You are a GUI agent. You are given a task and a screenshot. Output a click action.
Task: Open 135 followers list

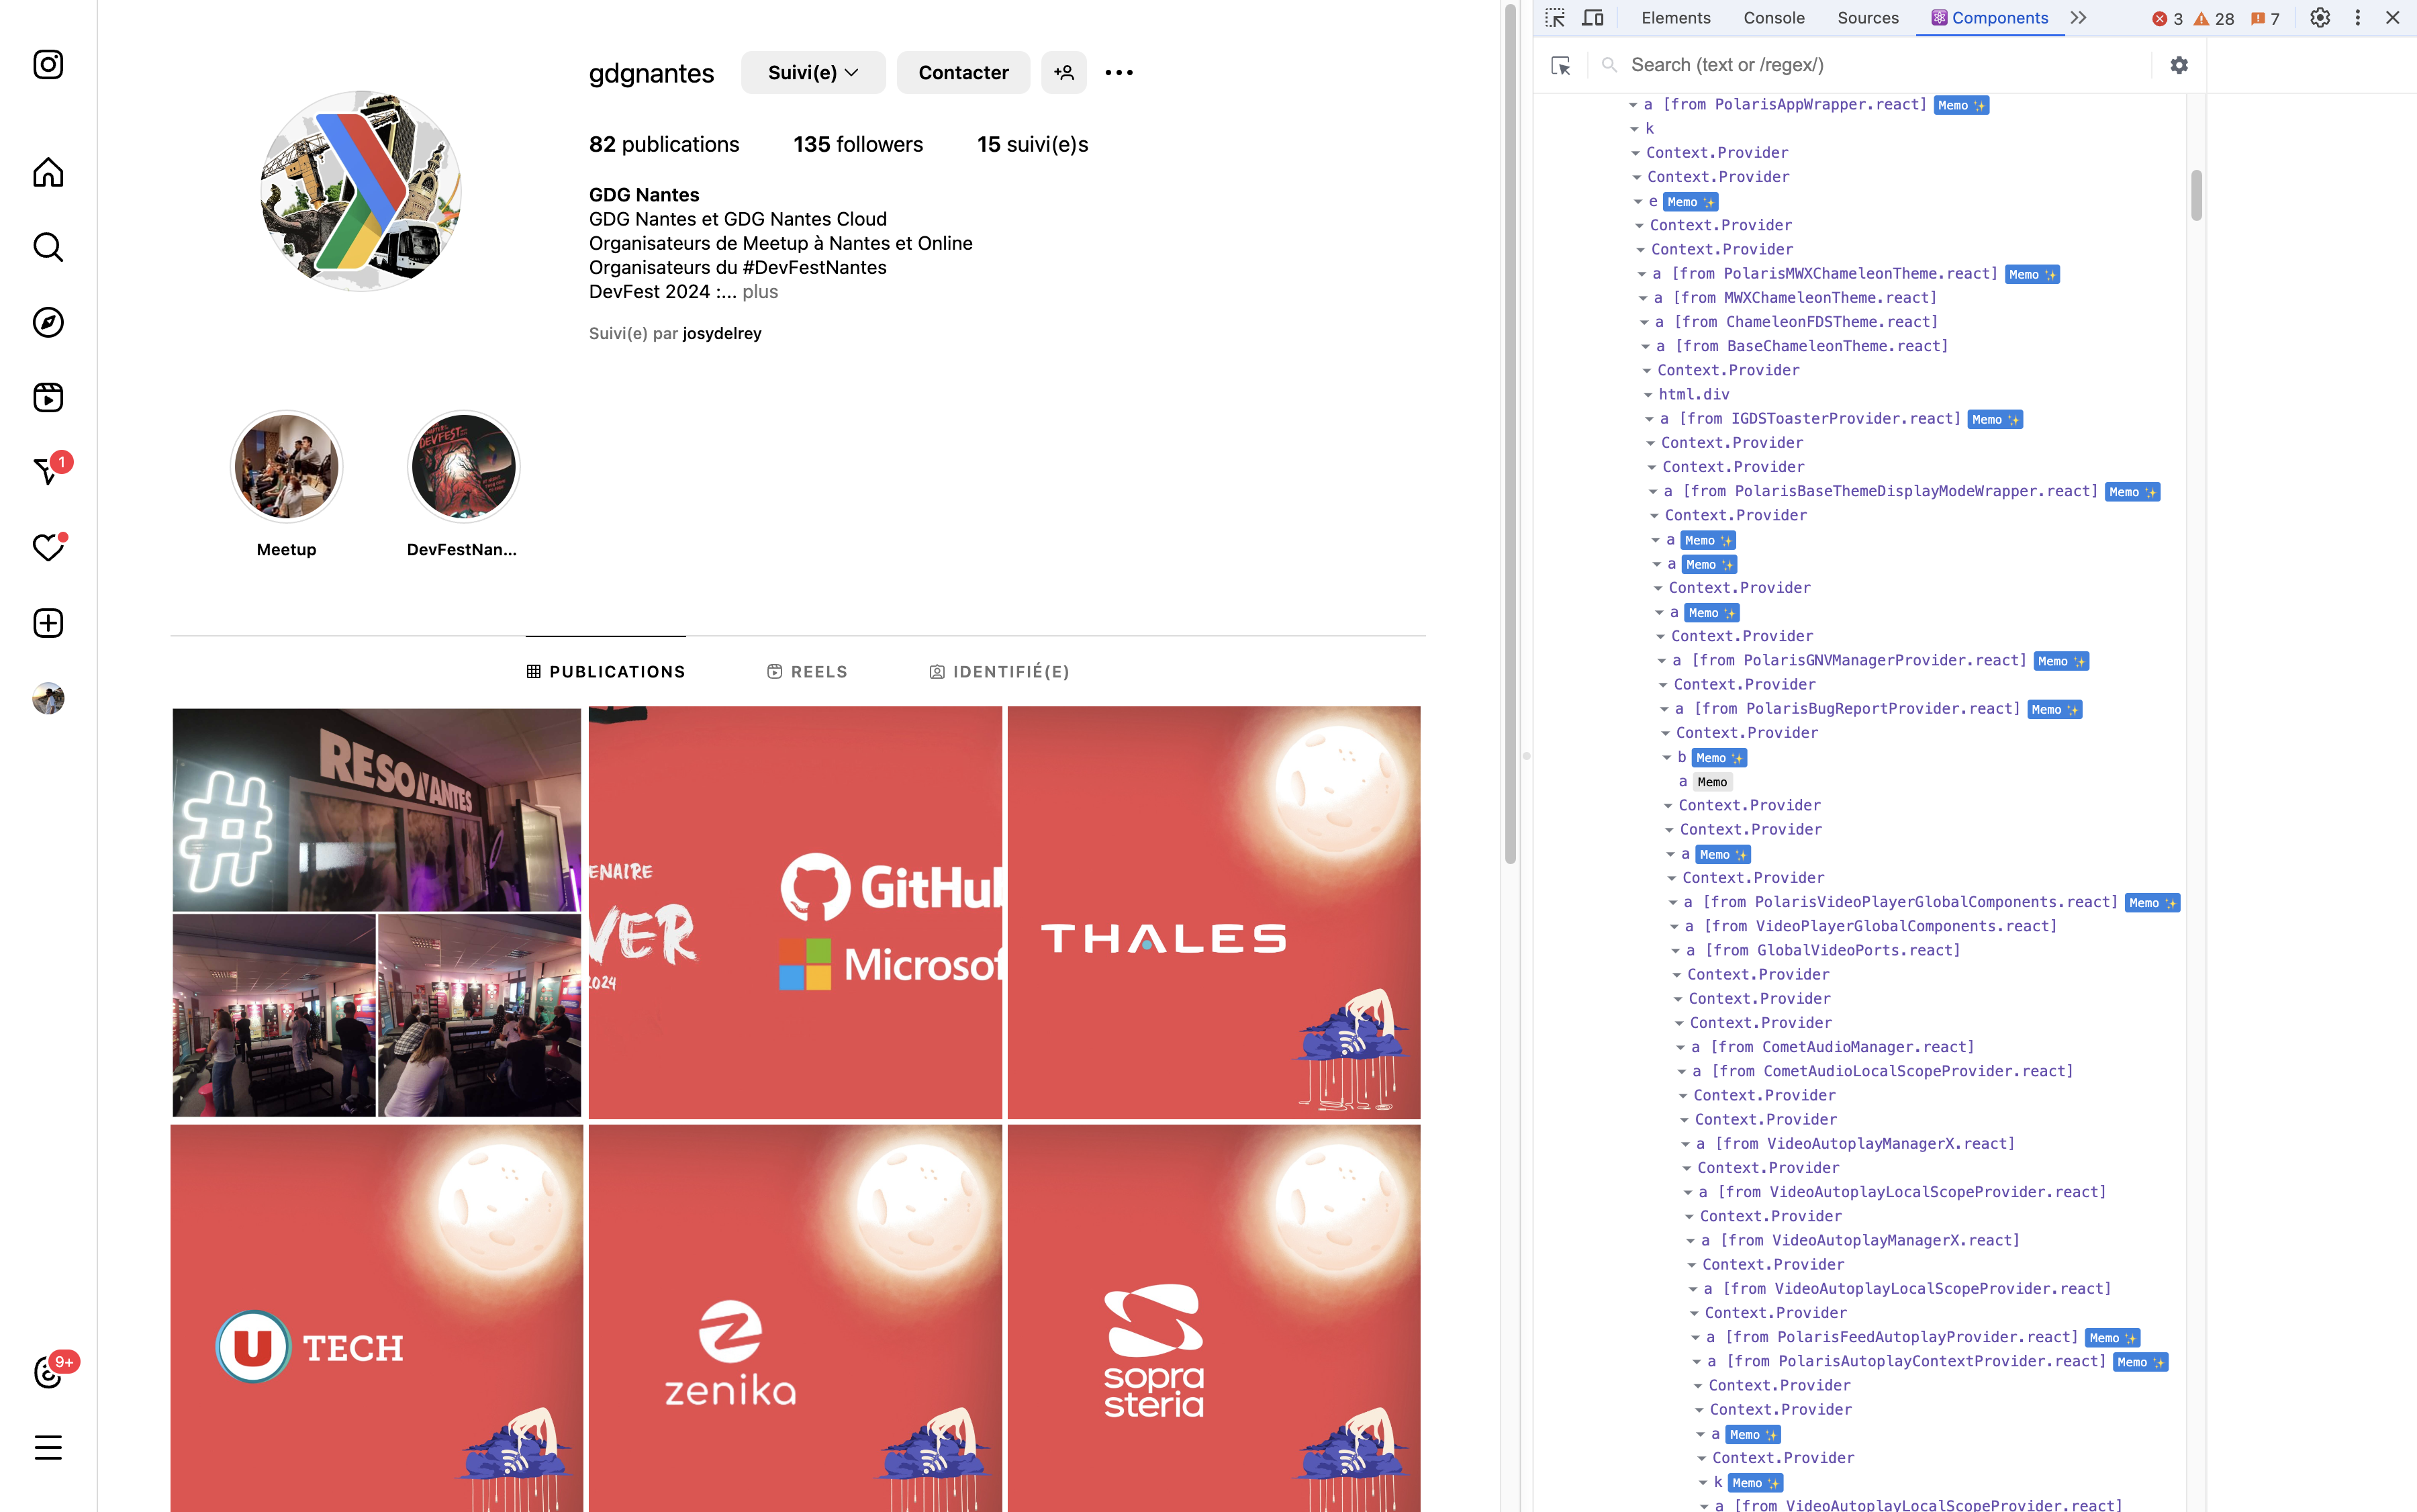858,144
